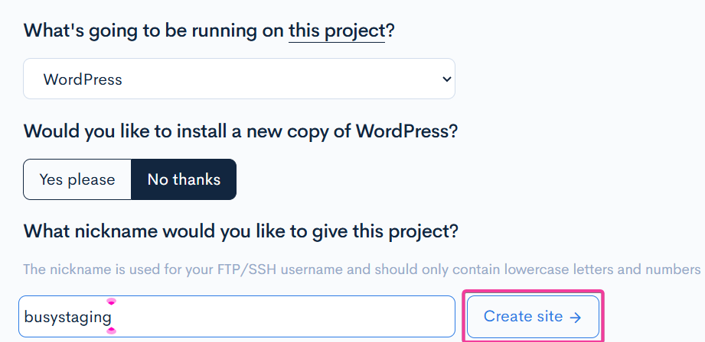
Task: Follow the underlined "this project" link
Action: click(336, 31)
